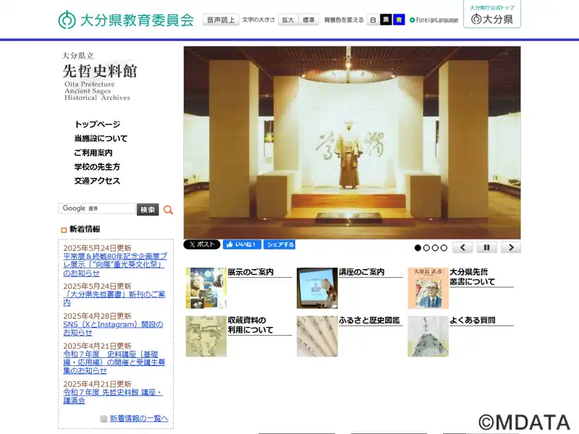Enlarge text with the 拡大 button

[x=288, y=20]
